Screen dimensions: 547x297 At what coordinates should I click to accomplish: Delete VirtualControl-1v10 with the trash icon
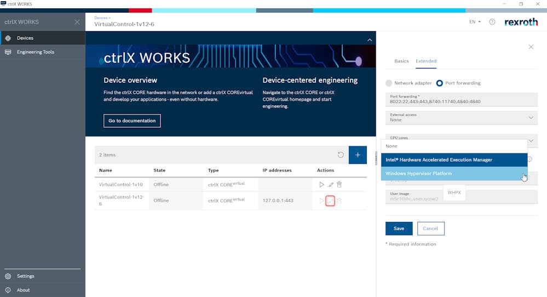[339, 185]
